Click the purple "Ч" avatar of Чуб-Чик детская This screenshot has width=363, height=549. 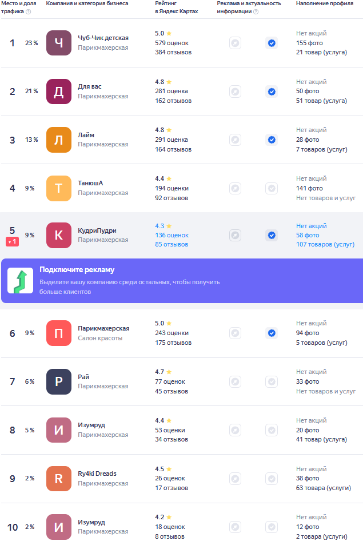point(59,43)
